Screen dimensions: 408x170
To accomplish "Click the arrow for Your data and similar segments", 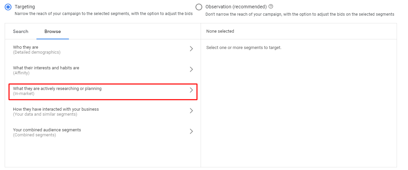I will [x=191, y=111].
